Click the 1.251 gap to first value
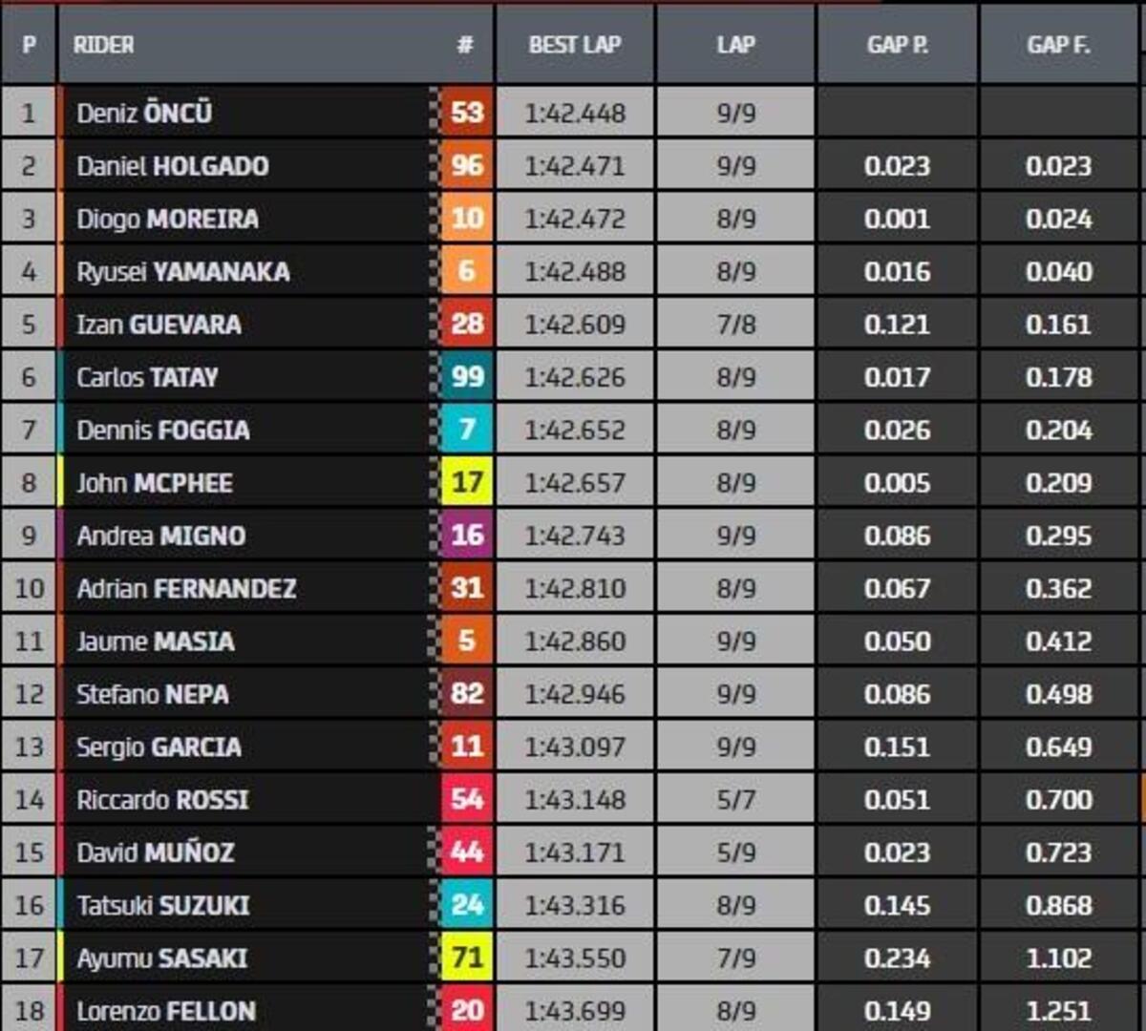This screenshot has width=1146, height=1031. [1058, 1011]
